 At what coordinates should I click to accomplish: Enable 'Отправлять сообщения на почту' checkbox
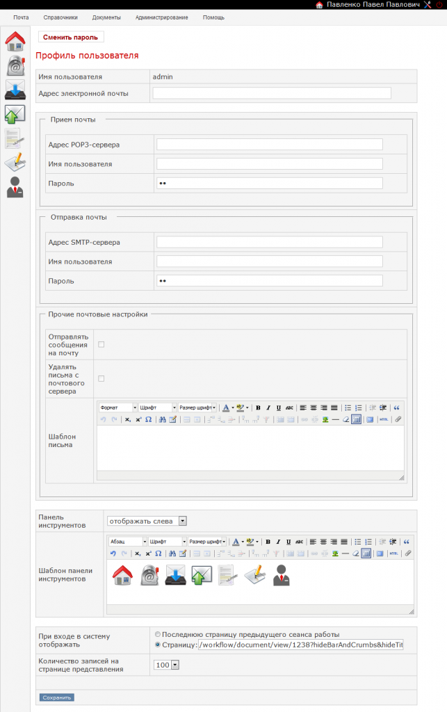point(101,345)
